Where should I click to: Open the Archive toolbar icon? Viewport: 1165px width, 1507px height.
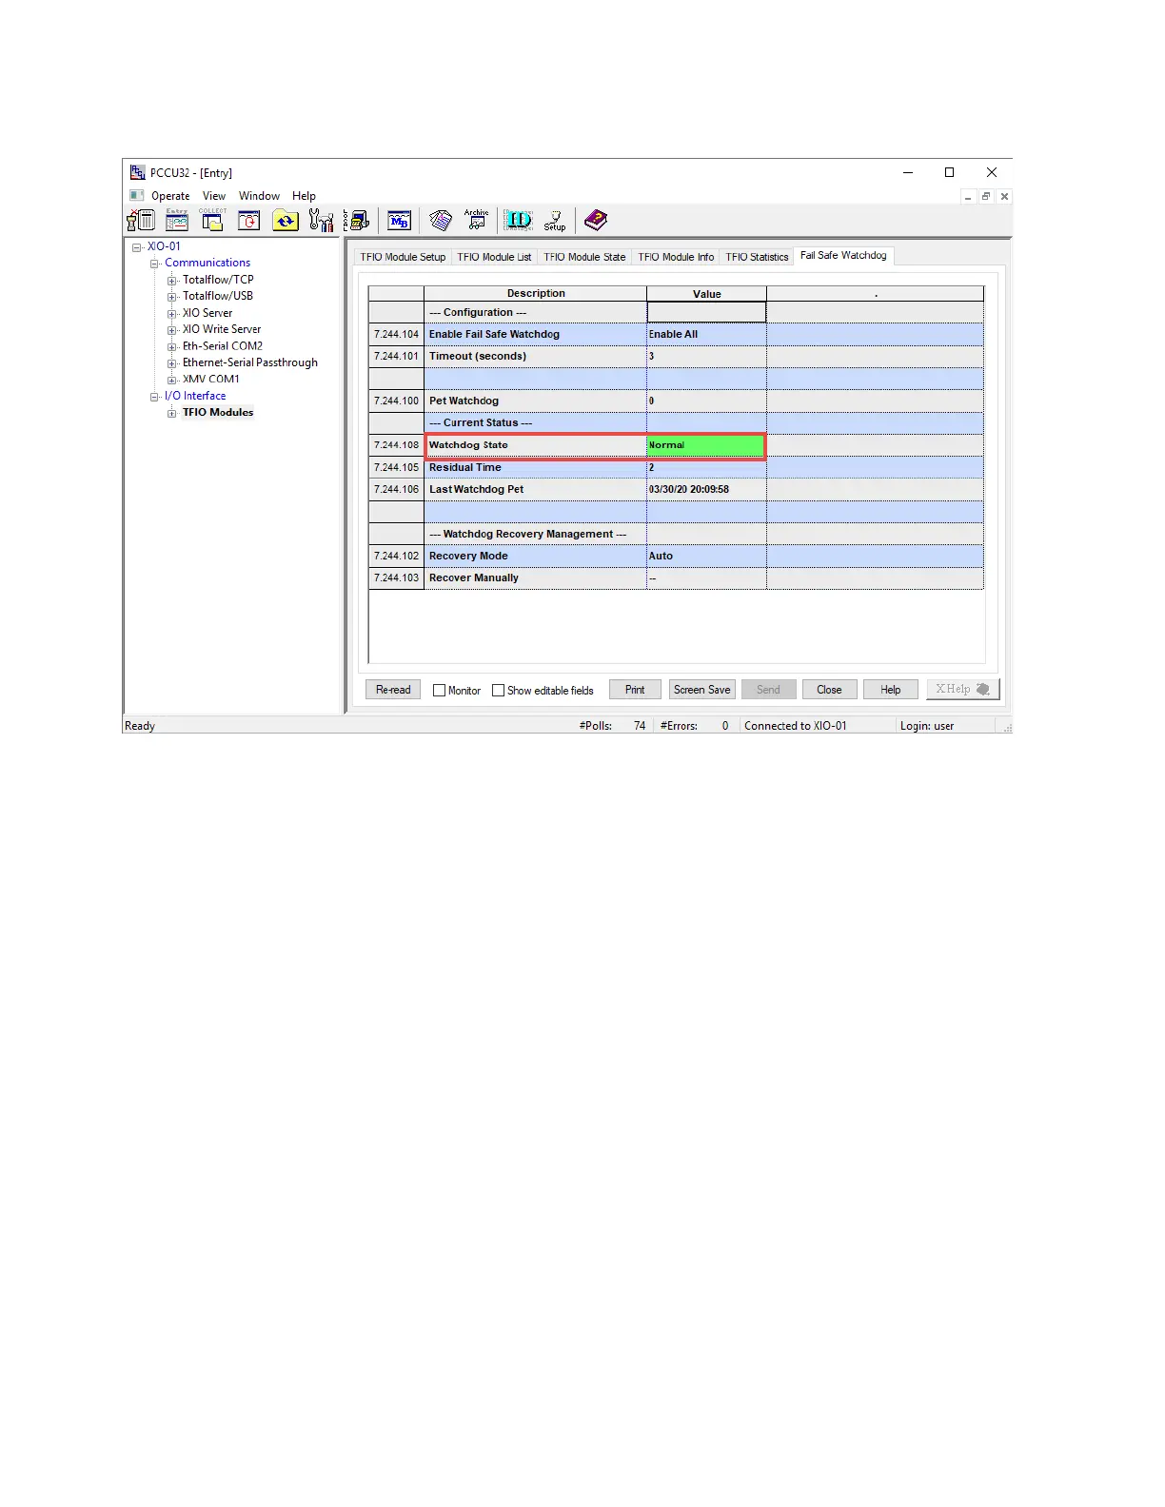pos(476,221)
